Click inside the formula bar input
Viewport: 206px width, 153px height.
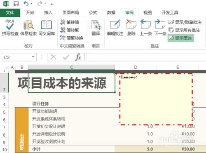146,57
